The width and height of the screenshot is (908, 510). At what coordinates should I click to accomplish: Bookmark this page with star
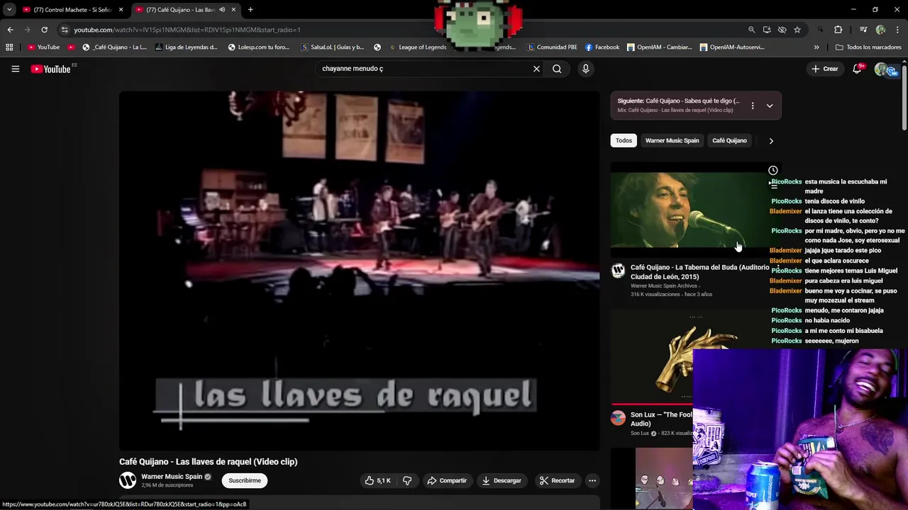point(797,30)
